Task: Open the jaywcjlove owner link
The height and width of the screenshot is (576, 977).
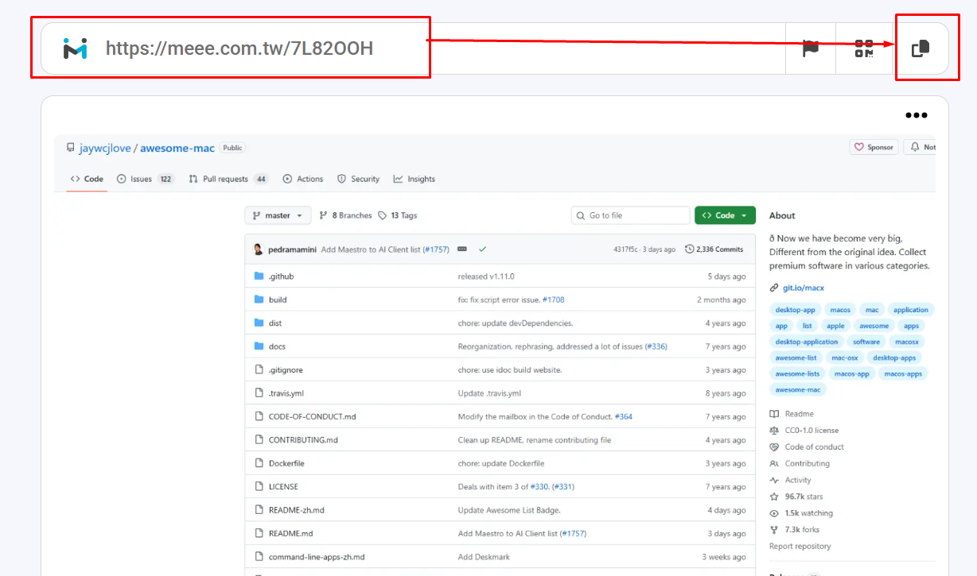Action: click(105, 148)
